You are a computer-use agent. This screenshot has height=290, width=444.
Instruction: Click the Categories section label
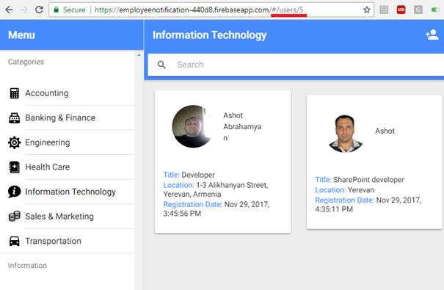[26, 62]
